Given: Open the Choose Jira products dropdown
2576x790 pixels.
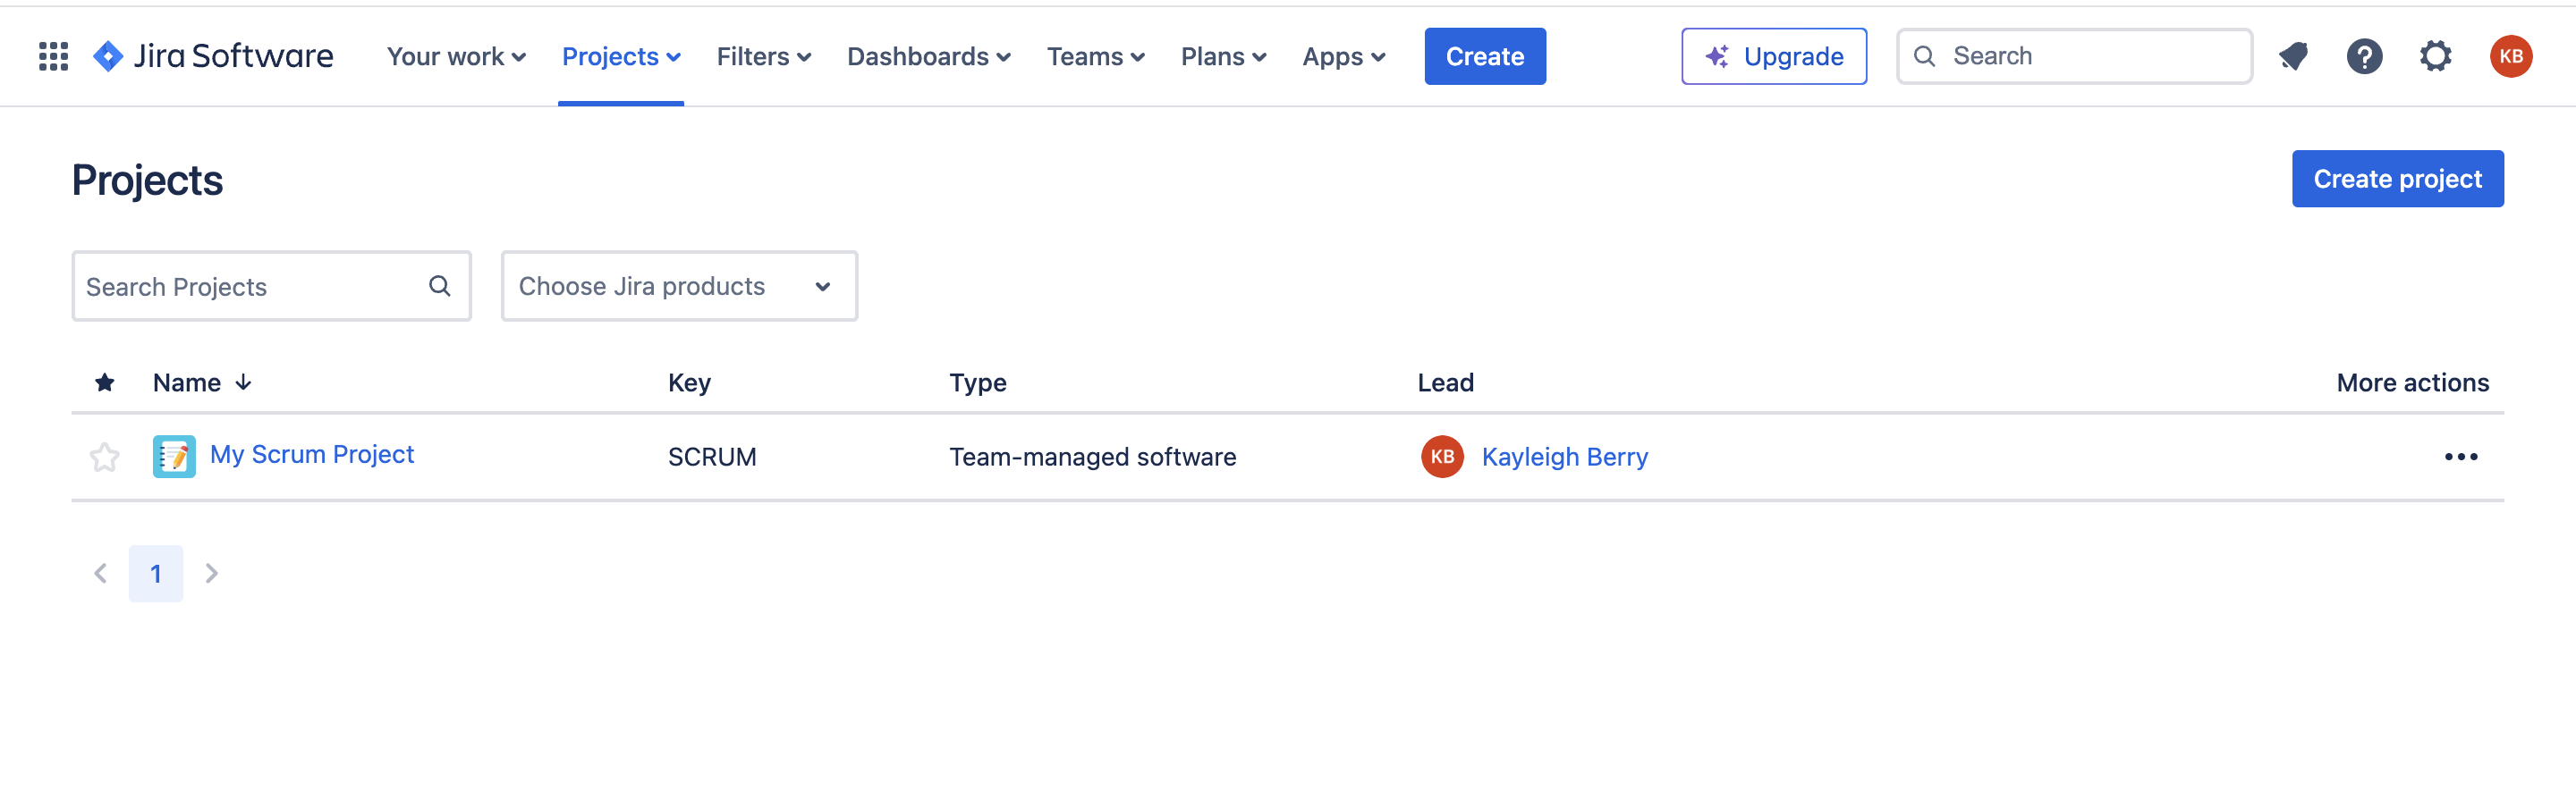Looking at the screenshot, I should point(679,287).
